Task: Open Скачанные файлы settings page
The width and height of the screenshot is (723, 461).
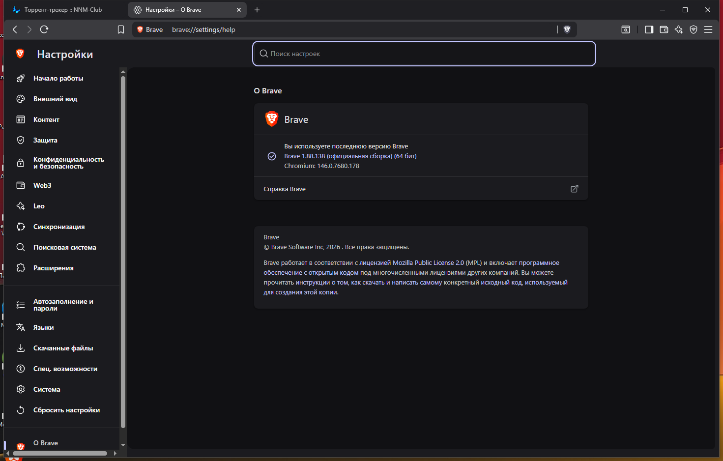Action: pyautogui.click(x=63, y=348)
